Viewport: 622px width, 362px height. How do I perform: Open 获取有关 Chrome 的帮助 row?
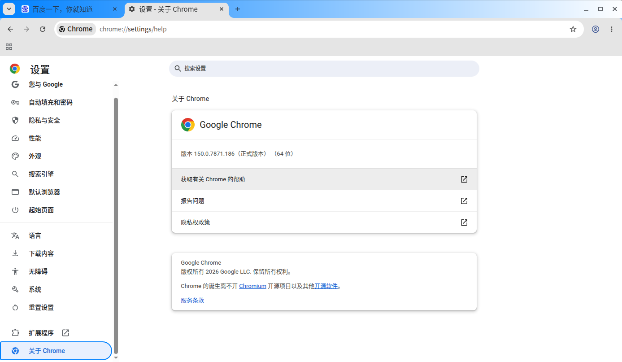click(324, 179)
